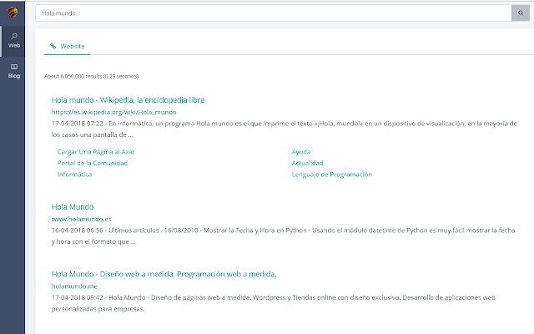This screenshot has height=334, width=534.
Task: Open the www.holamundo.es URL
Action: tap(82, 219)
